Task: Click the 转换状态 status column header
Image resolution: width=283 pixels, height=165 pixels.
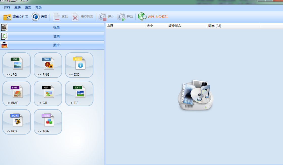Action: (x=187, y=26)
